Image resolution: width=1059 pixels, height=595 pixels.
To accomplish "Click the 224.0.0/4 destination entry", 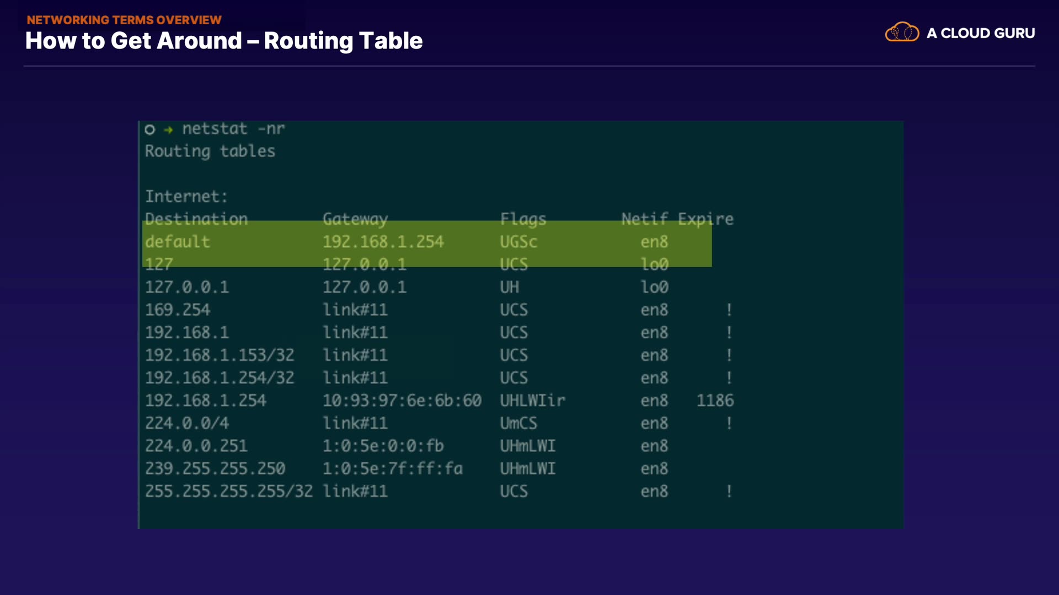I will coord(187,423).
